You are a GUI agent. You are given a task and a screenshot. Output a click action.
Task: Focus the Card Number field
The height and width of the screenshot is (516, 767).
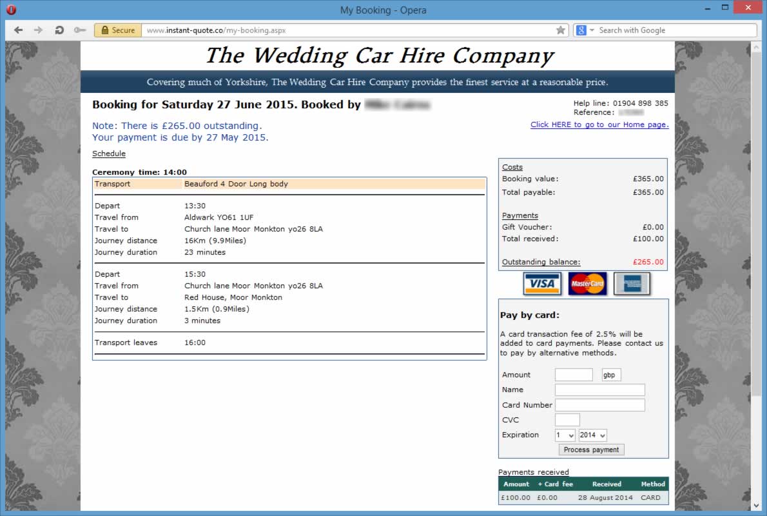(599, 405)
